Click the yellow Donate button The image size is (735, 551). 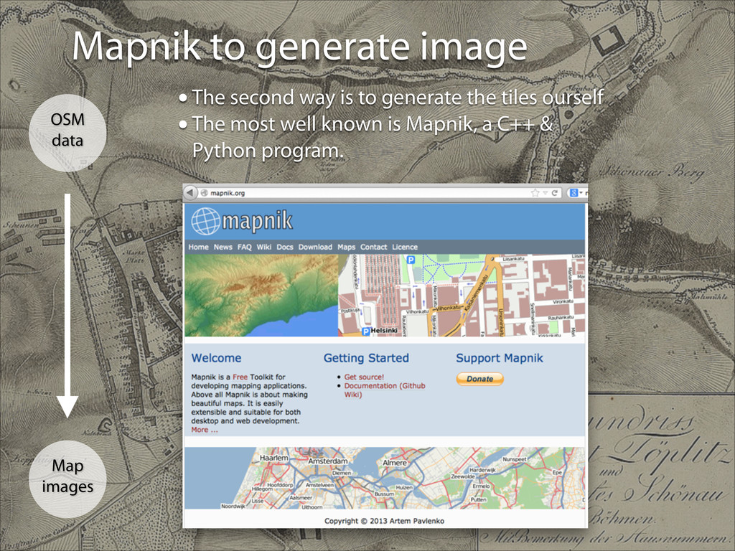tap(480, 379)
